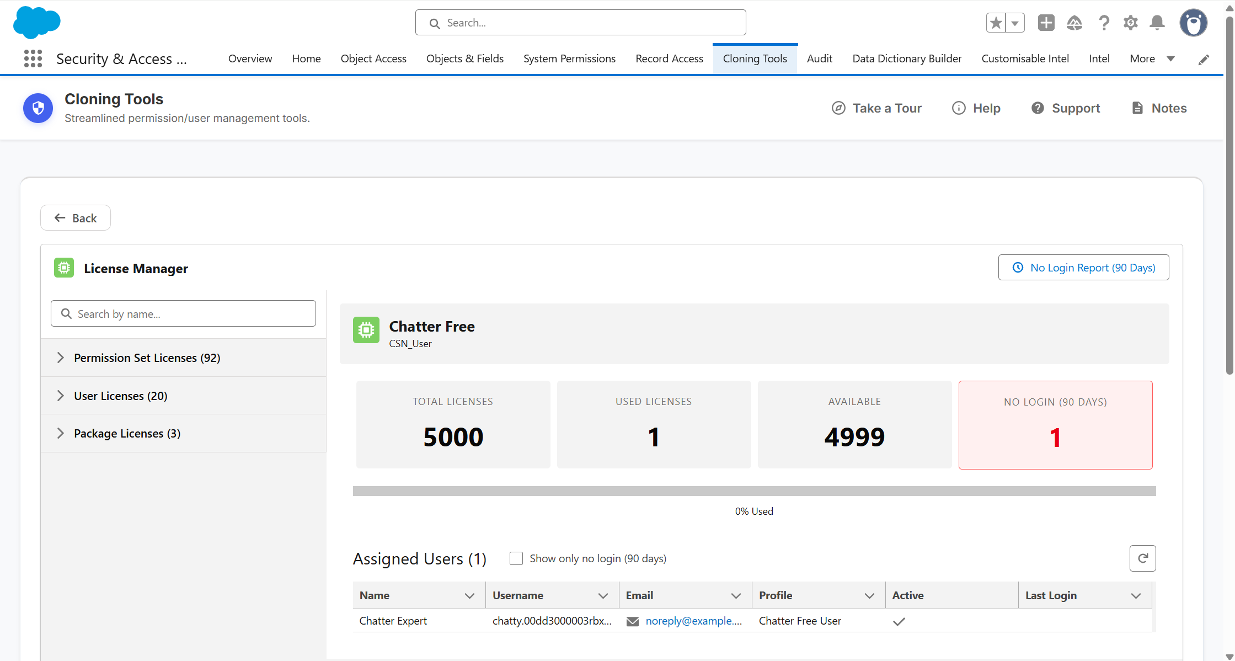Image resolution: width=1235 pixels, height=661 pixels.
Task: Go to the Record Access tab
Action: click(669, 58)
